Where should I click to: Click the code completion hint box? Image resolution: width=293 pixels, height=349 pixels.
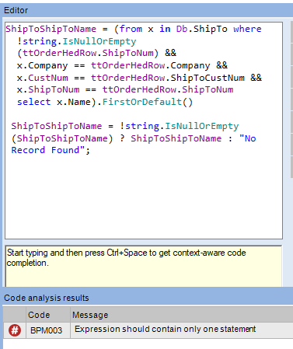tap(144, 267)
